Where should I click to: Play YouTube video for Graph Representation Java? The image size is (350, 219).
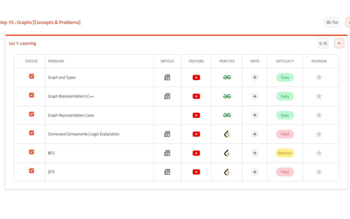pos(196,115)
